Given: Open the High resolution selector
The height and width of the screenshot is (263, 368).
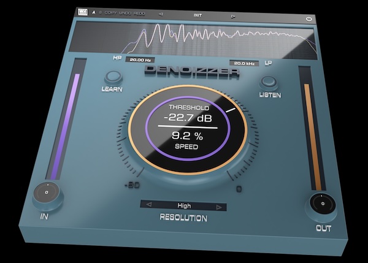Looking at the screenshot, I should [x=183, y=205].
